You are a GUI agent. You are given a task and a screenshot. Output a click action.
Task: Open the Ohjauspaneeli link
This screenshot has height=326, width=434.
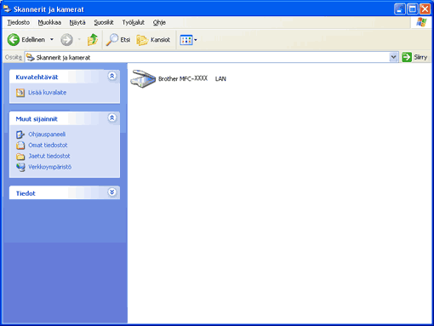47,134
